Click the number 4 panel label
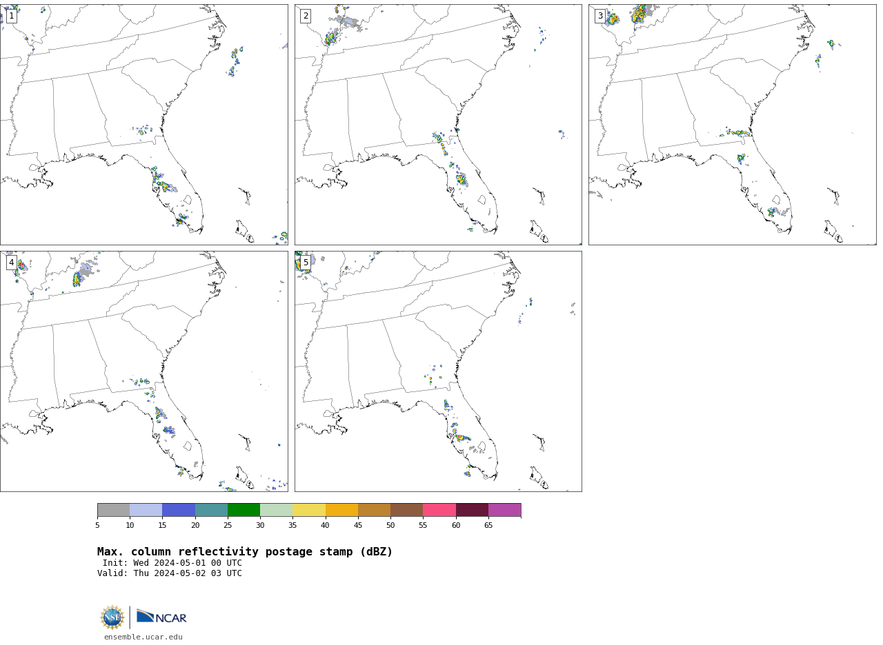 tap(11, 263)
